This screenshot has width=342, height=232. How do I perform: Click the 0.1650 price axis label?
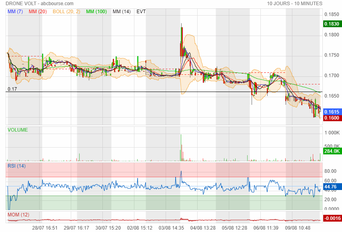click(332, 96)
